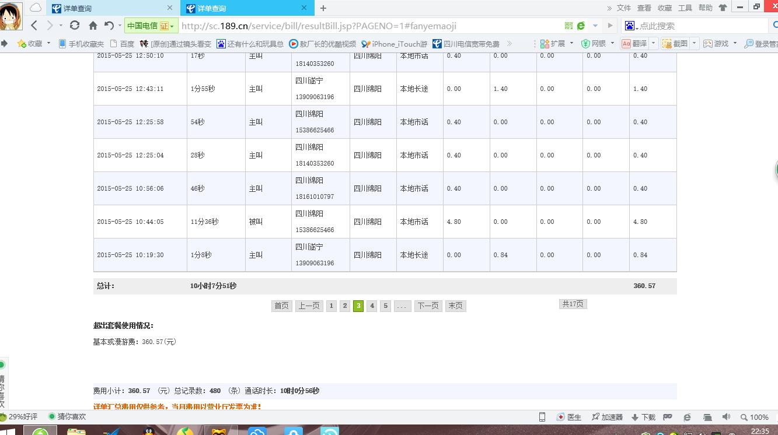Viewport: 778px width, 435px height.
Task: Click the browser forward arrow
Action: tap(50, 25)
